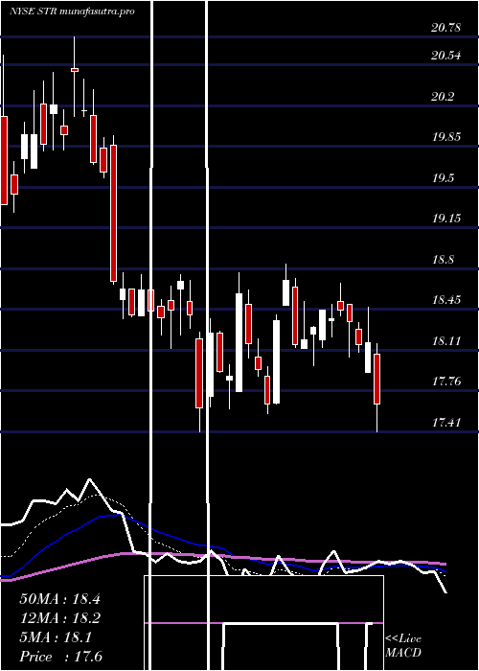This screenshot has width=479, height=671.
Task: Select the 17.76 price level label
Action: 446,381
